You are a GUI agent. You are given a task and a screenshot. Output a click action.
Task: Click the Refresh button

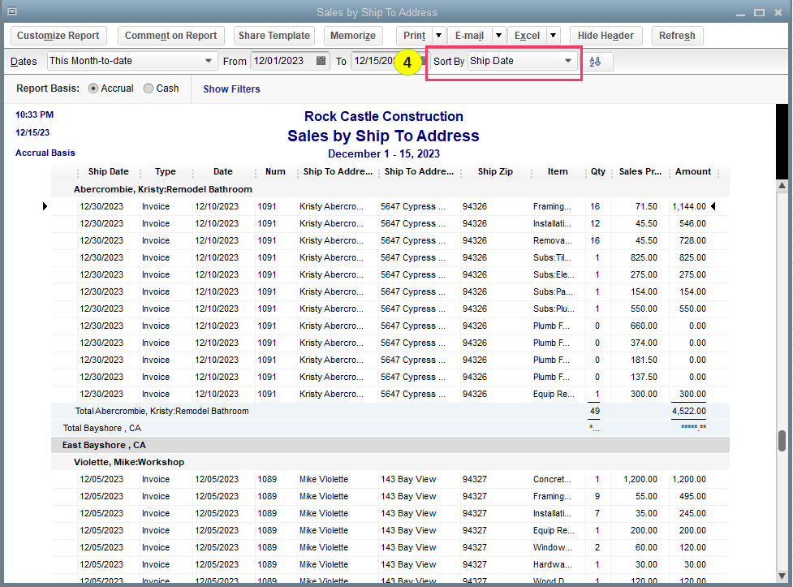click(676, 36)
